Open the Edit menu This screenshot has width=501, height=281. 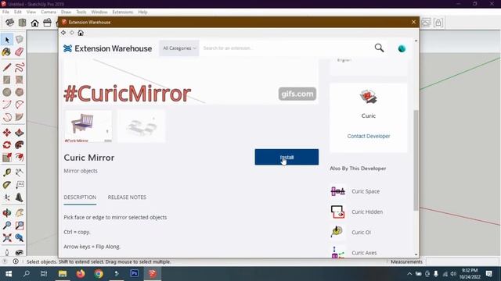point(17,12)
